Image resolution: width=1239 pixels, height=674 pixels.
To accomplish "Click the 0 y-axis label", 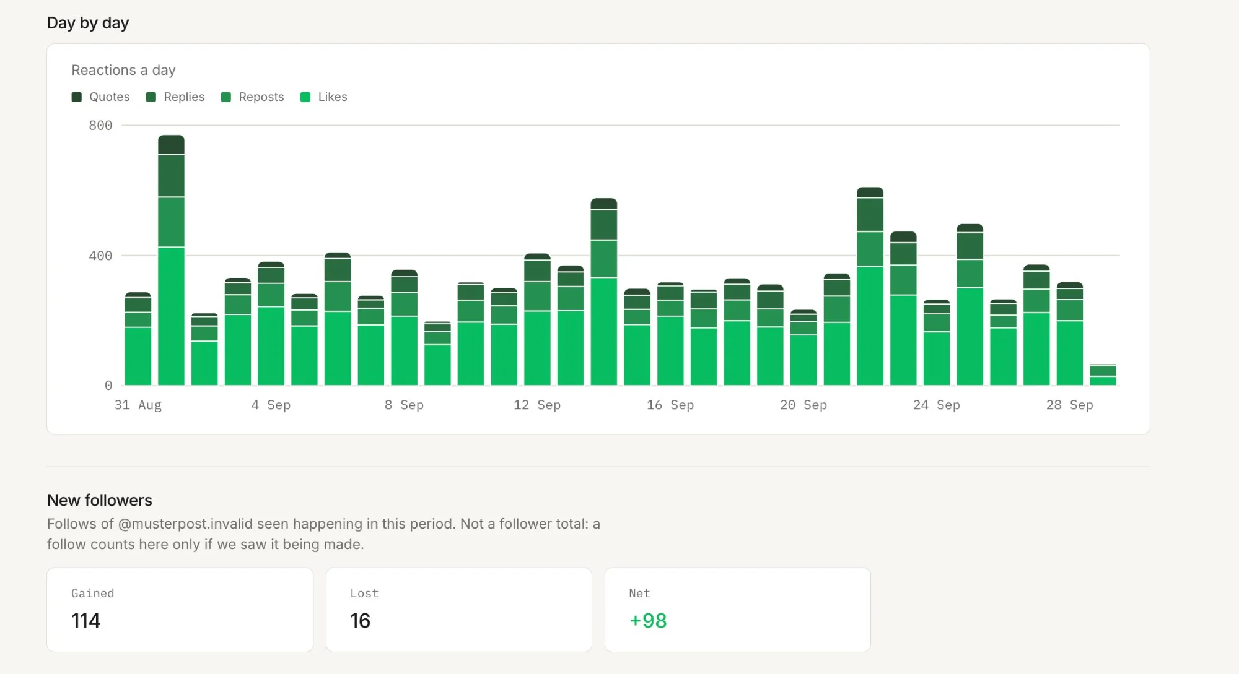I will tap(108, 386).
